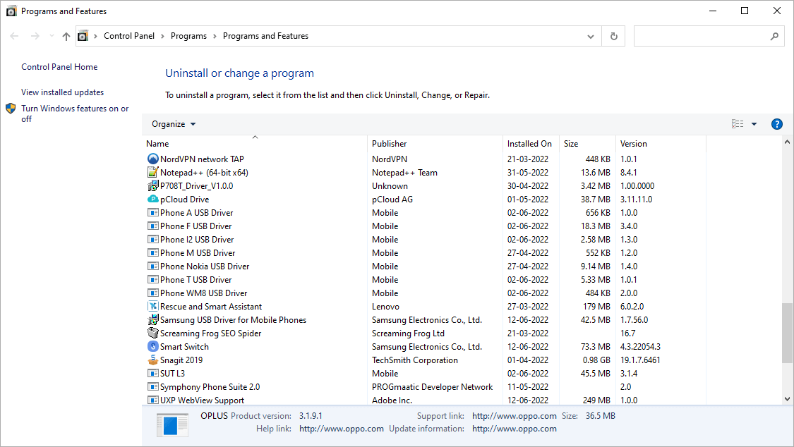Click version 4.3.22054.3 cell
The height and width of the screenshot is (447, 794).
640,346
